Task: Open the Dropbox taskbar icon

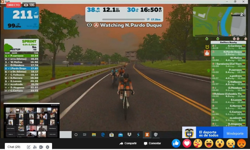Action: click(x=129, y=134)
